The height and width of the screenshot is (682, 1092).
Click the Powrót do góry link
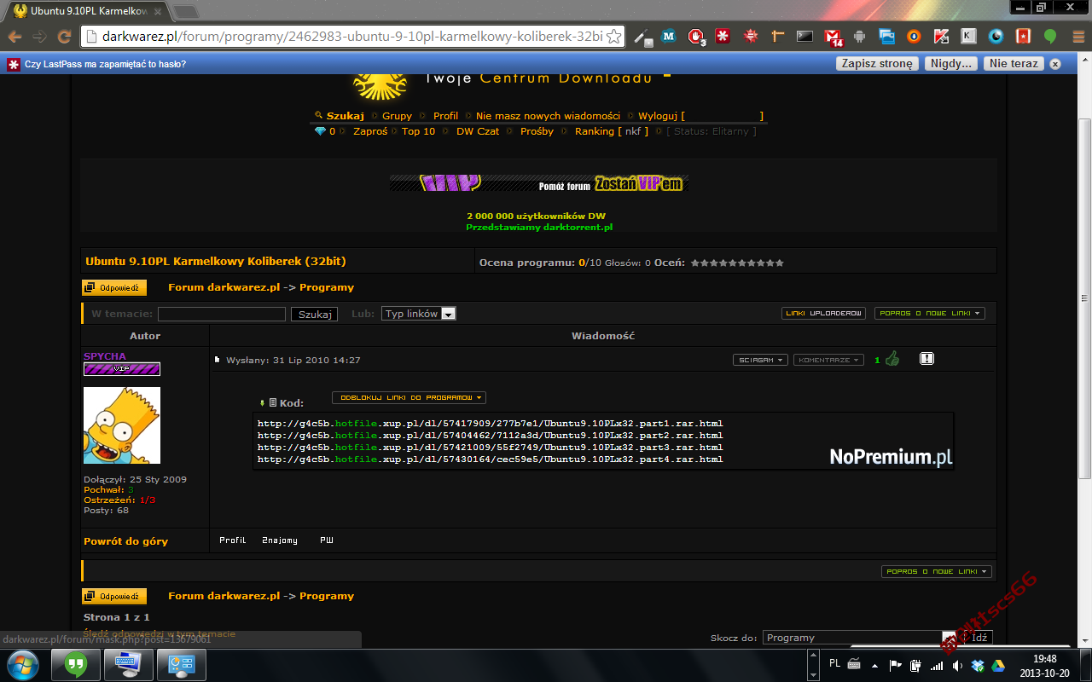click(125, 541)
